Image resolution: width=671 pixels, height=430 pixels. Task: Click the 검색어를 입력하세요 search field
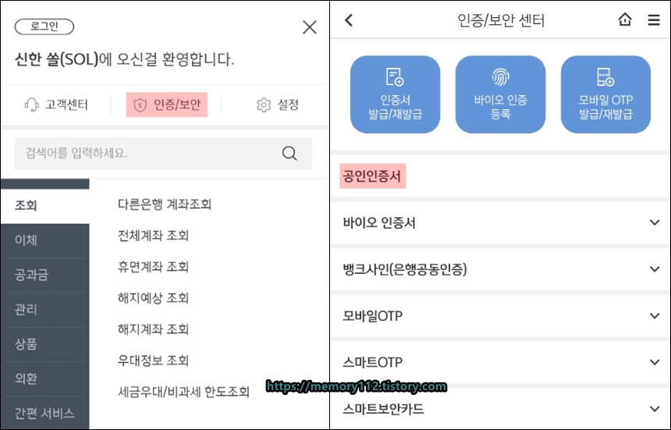[163, 153]
